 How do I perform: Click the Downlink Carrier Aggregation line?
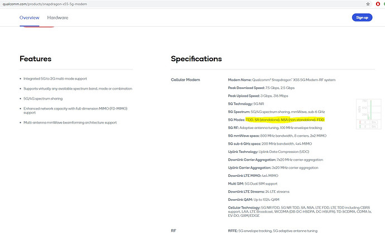click(276, 160)
